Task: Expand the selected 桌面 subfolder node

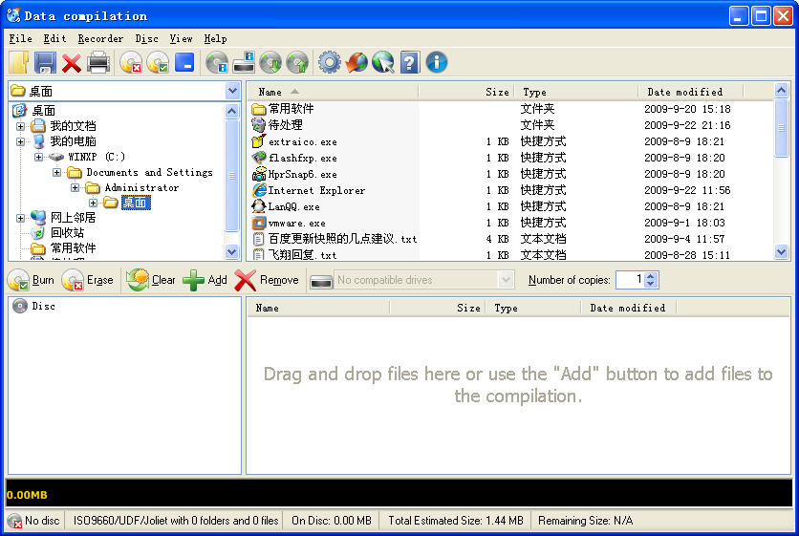Action: [94, 203]
